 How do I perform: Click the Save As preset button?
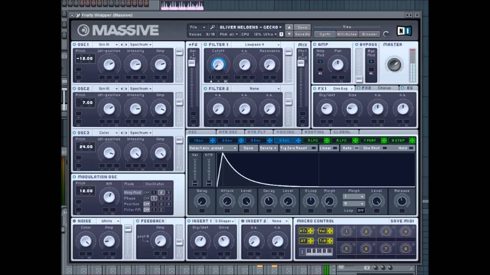coord(302,34)
